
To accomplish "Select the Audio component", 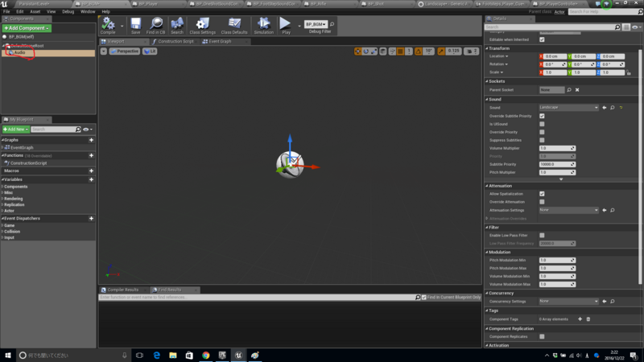I will point(19,52).
